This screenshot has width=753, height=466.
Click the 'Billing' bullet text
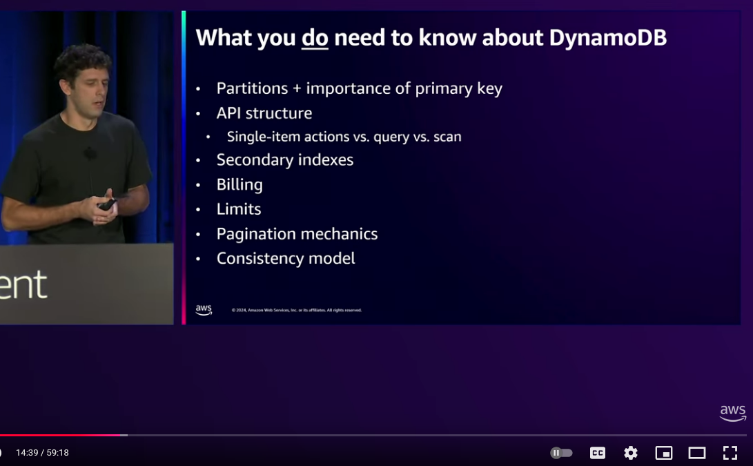[x=239, y=184]
